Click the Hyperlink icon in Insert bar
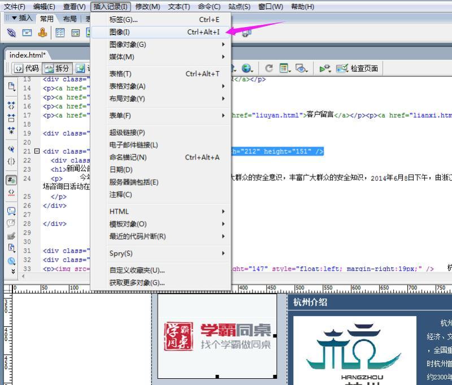 (x=11, y=33)
